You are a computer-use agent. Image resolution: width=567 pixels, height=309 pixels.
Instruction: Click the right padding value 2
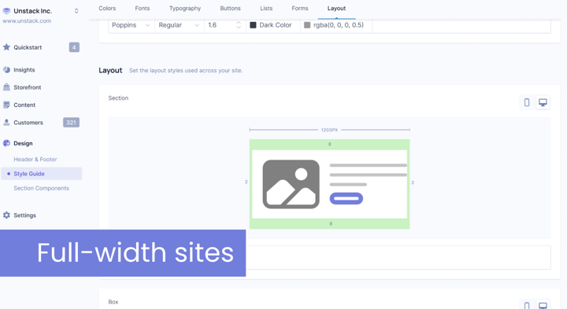tap(413, 182)
